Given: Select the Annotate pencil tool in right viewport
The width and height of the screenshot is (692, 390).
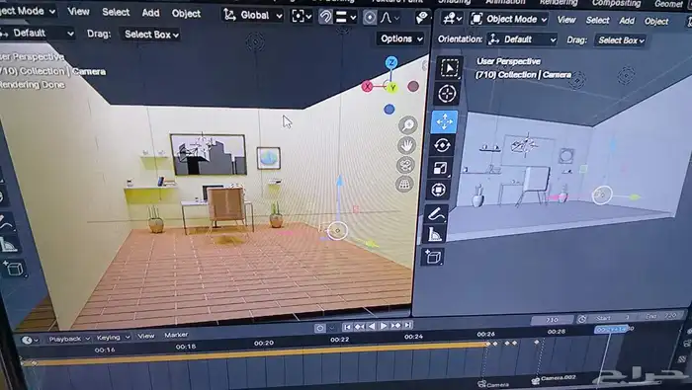Looking at the screenshot, I should [437, 214].
